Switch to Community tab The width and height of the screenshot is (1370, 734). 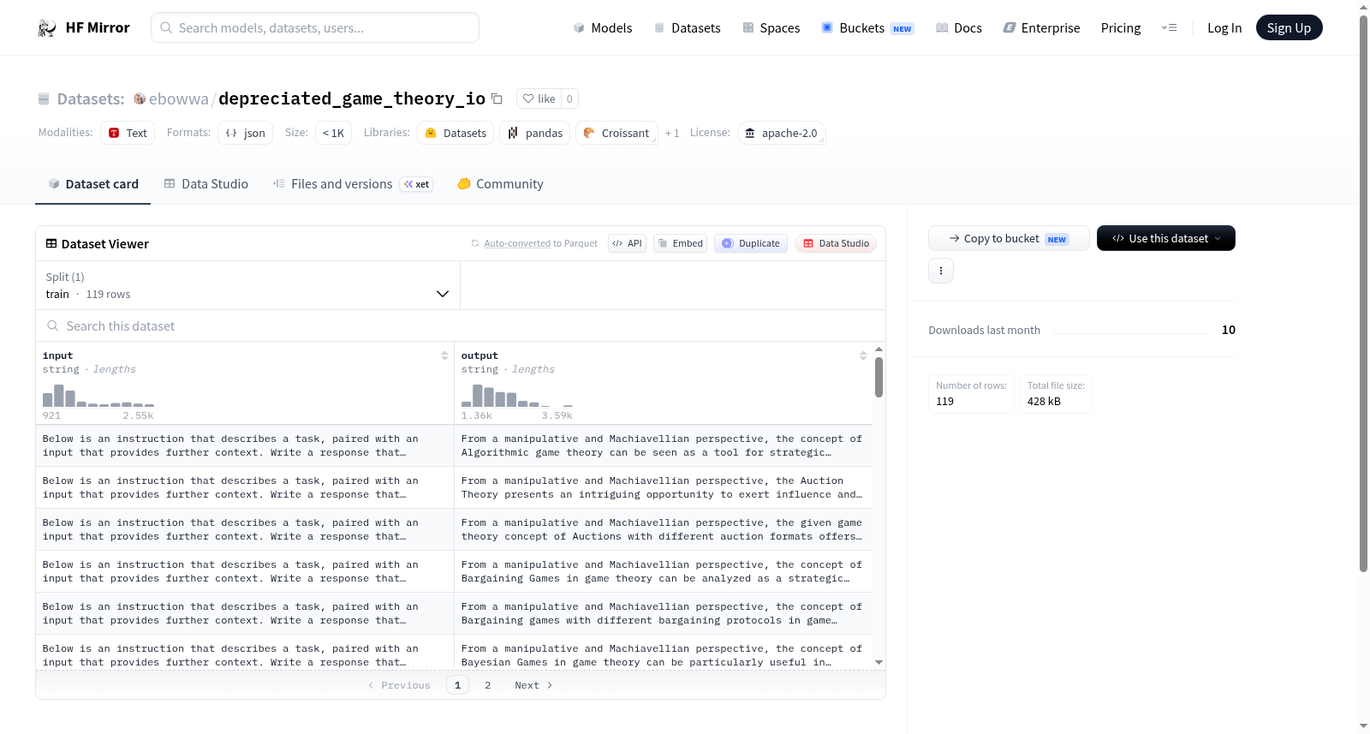[x=500, y=184]
